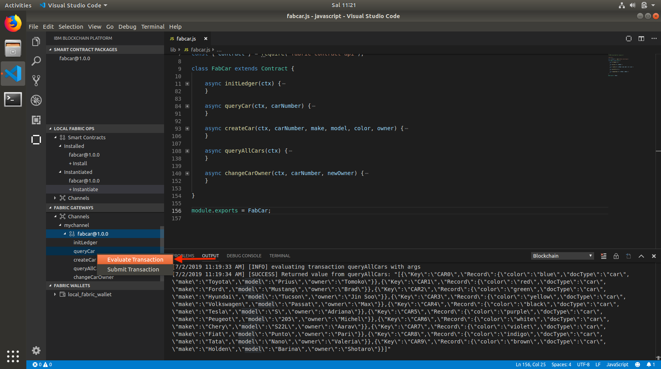Viewport: 661px width, 369px height.
Task: Open the Terminal menu
Action: point(153,27)
